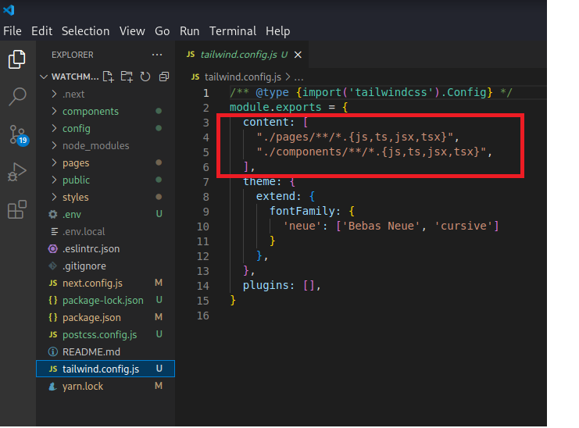The image size is (579, 428).
Task: Click the New File icon in Explorer
Action: pos(108,77)
